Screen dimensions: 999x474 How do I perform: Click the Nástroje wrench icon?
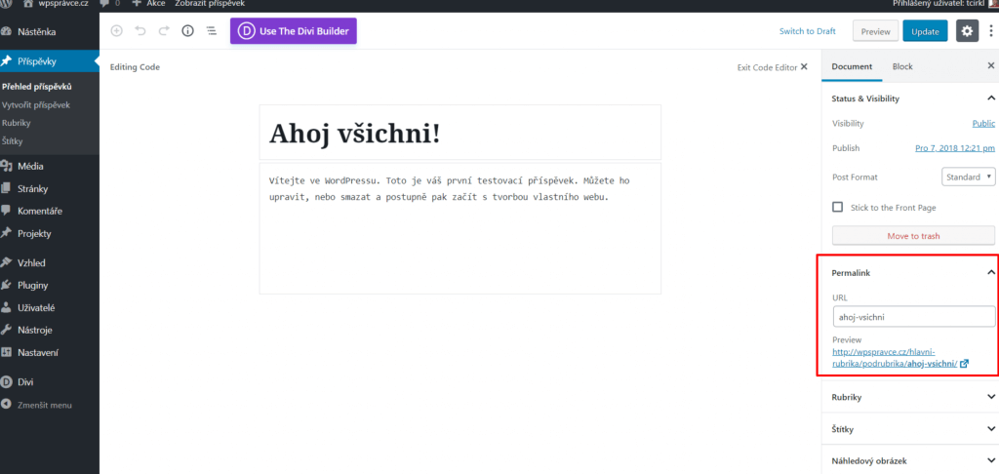pos(7,330)
